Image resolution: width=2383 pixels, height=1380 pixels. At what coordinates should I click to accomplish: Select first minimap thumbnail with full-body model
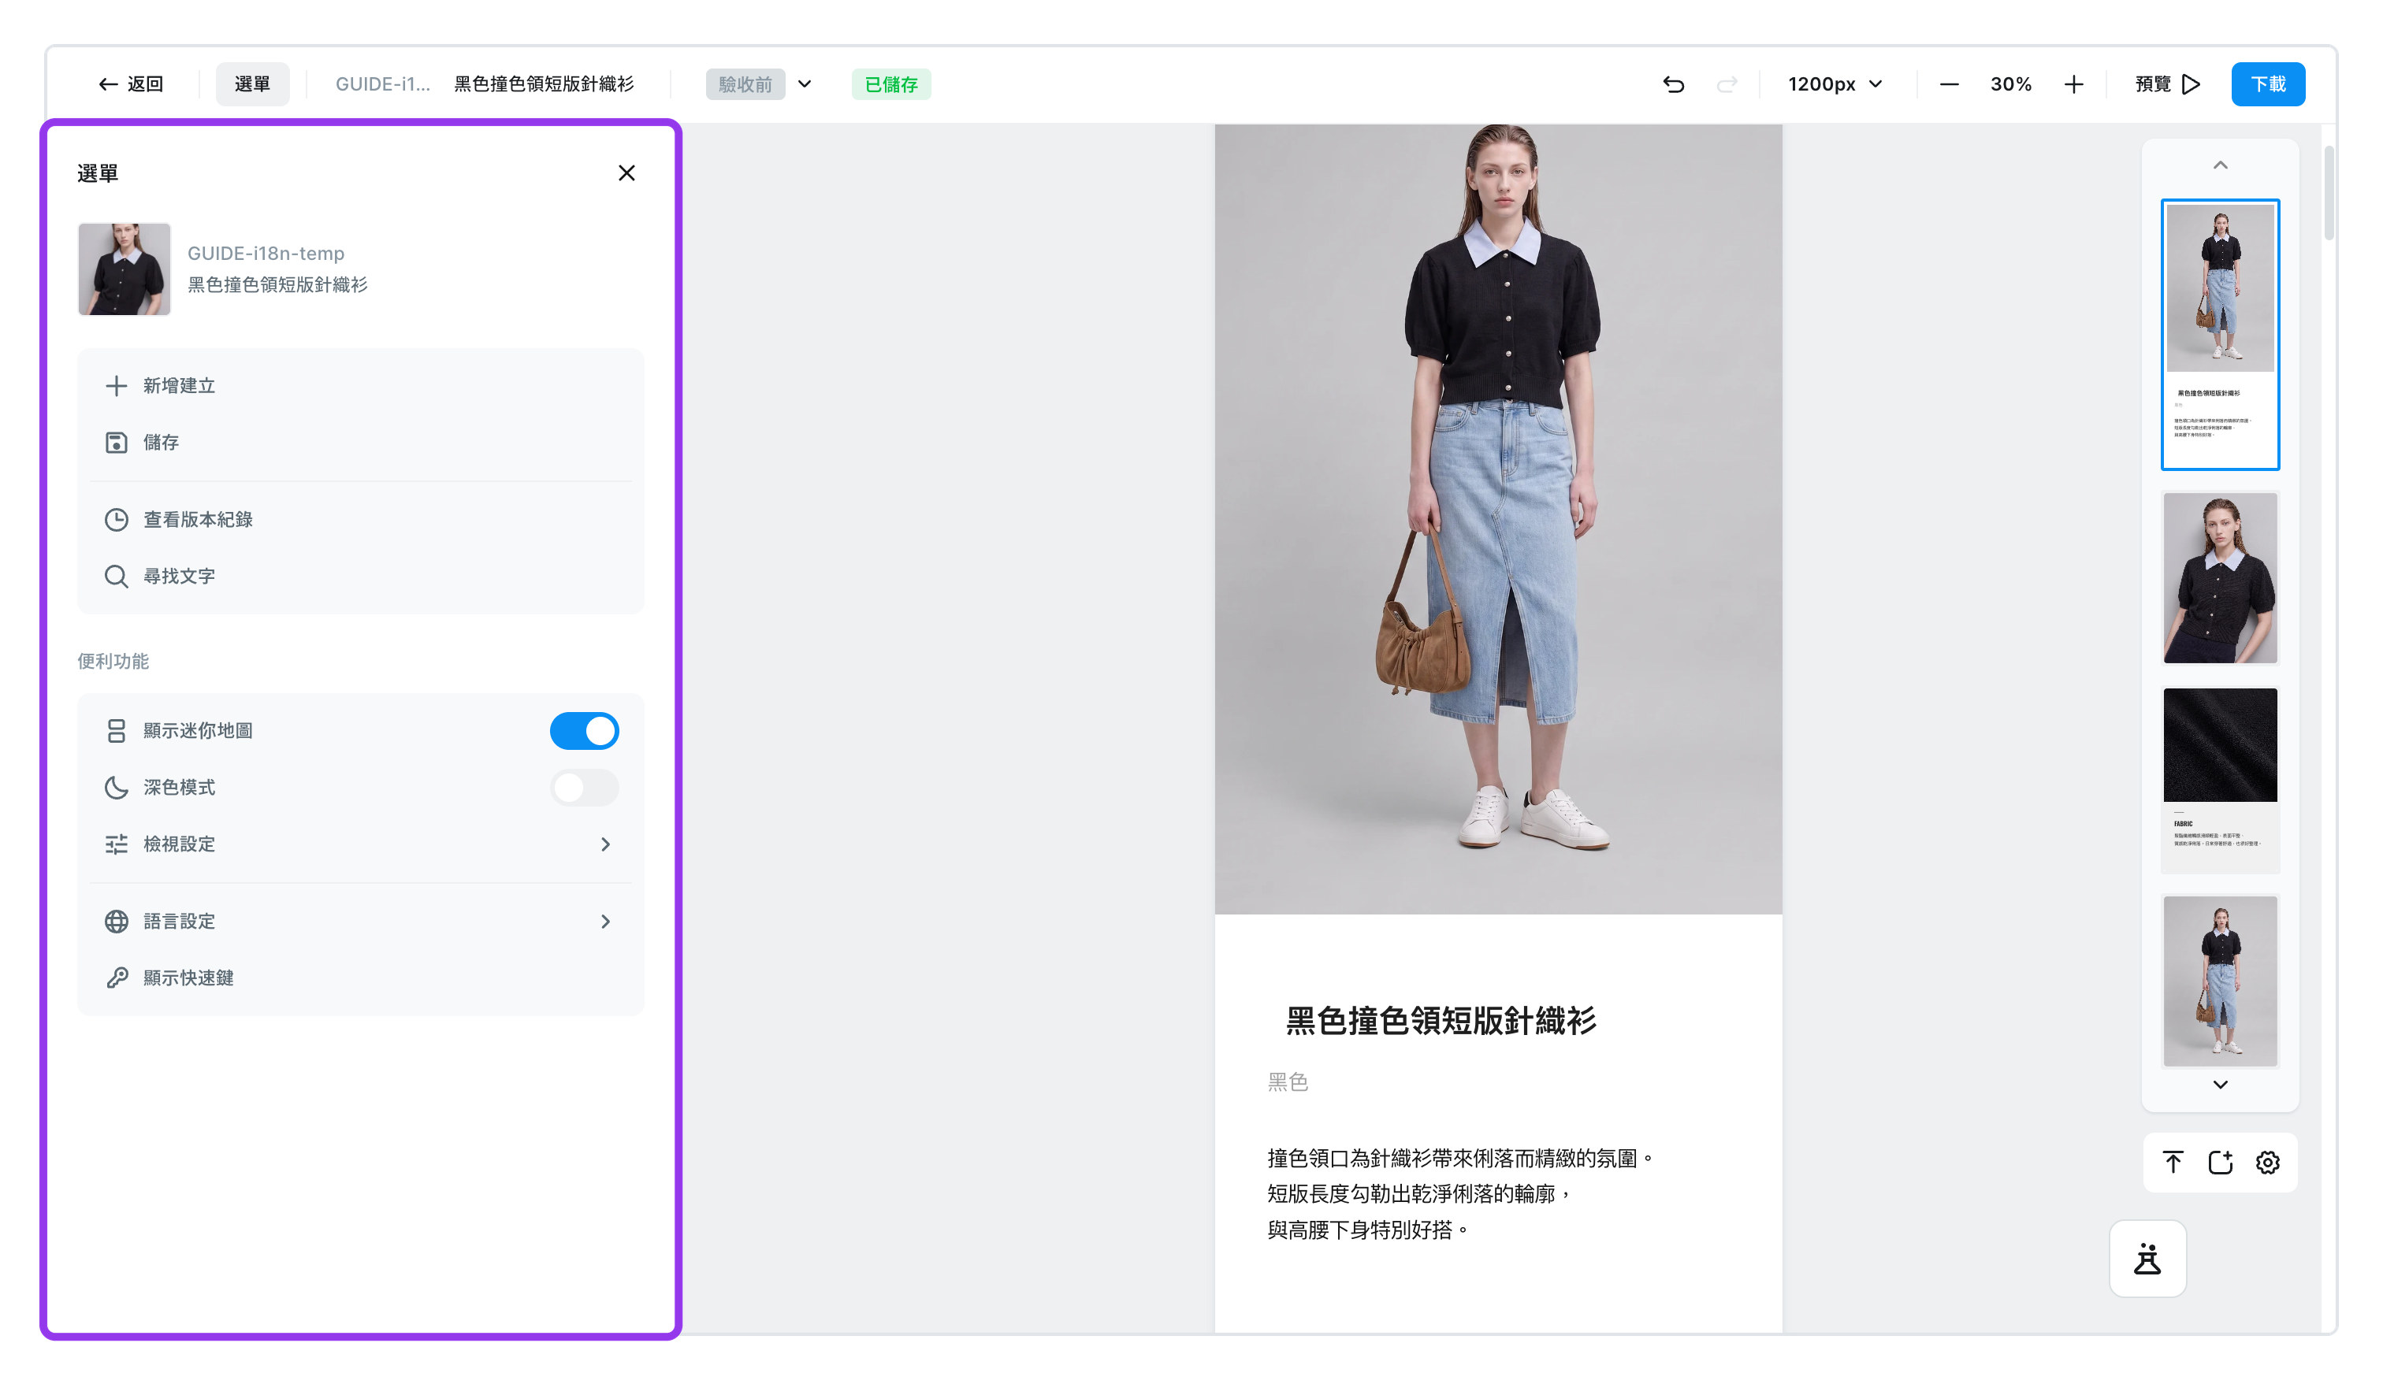pyautogui.click(x=2221, y=334)
